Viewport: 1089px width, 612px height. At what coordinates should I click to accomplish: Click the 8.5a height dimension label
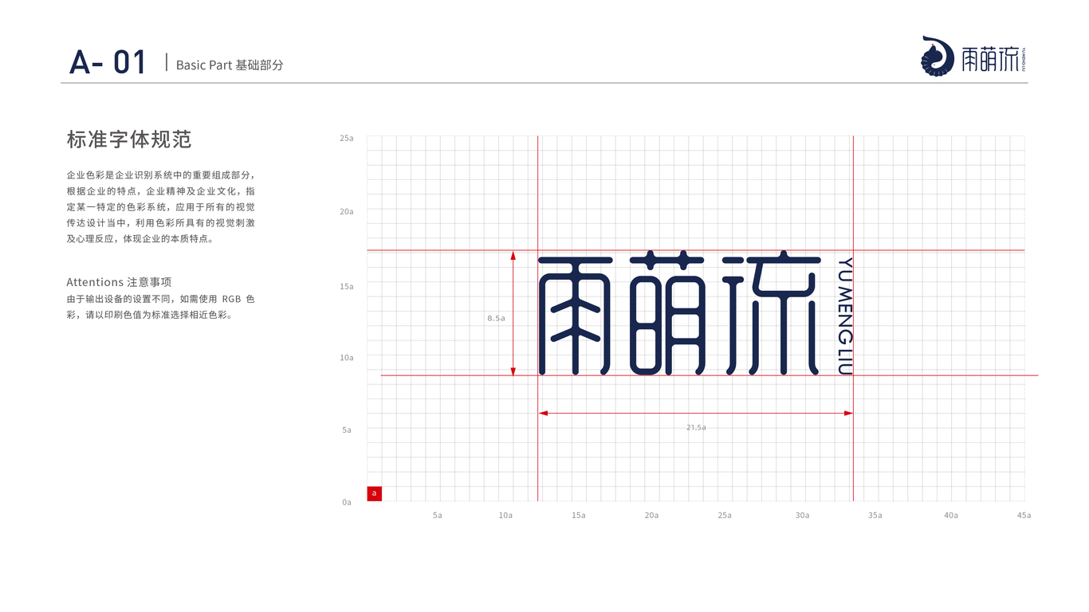tap(496, 318)
